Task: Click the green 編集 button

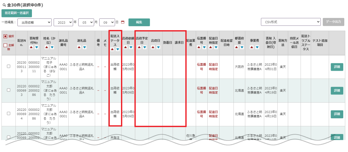Action: (139, 22)
